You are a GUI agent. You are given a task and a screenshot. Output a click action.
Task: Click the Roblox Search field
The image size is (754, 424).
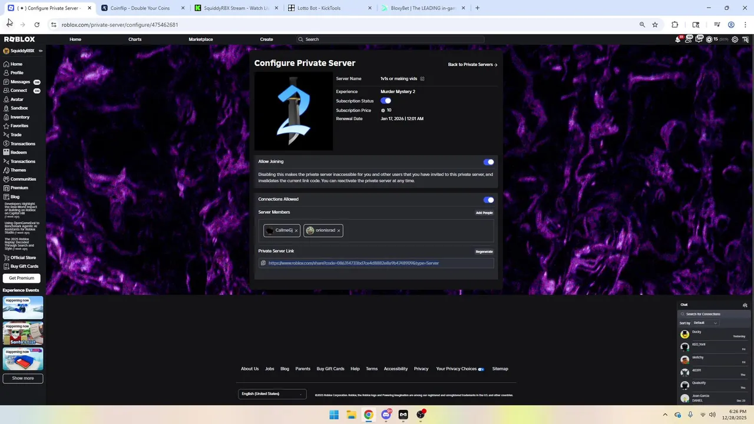click(x=391, y=39)
